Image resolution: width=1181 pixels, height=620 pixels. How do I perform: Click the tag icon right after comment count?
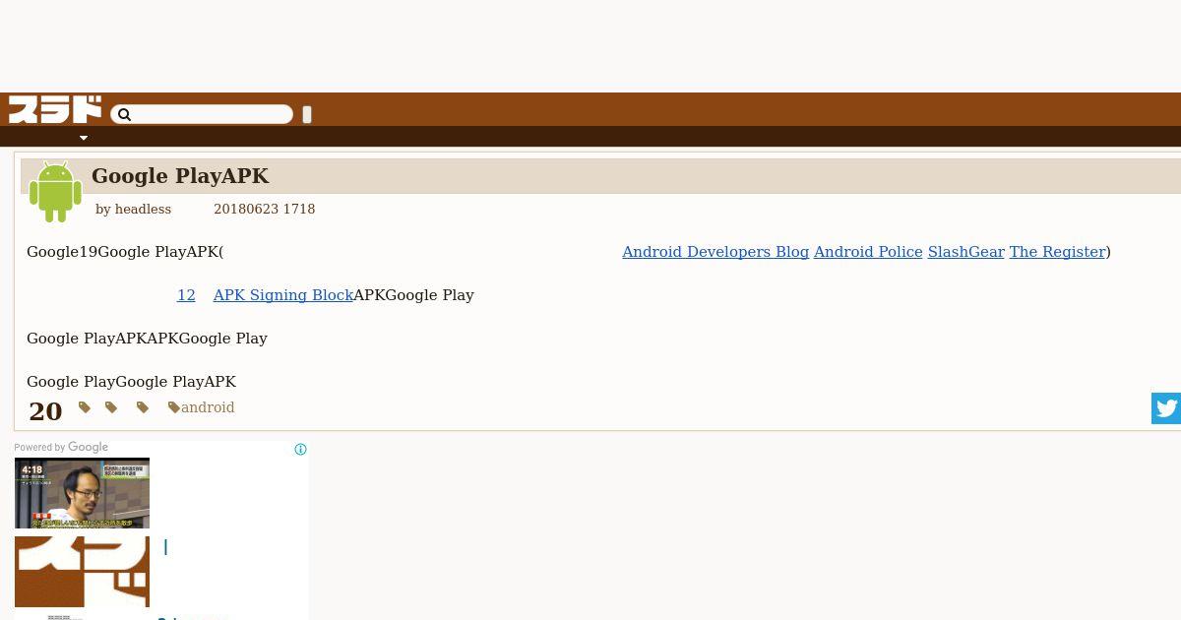85,407
